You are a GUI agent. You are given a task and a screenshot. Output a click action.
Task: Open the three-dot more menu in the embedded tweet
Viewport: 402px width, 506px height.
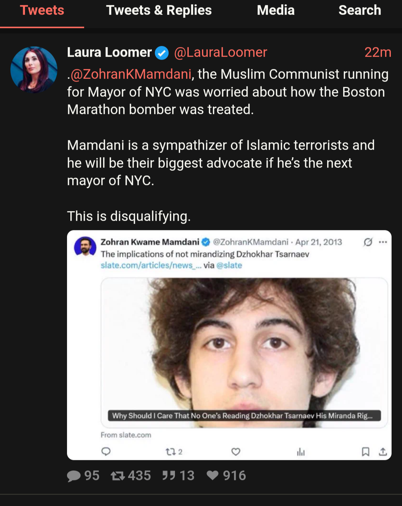point(383,242)
